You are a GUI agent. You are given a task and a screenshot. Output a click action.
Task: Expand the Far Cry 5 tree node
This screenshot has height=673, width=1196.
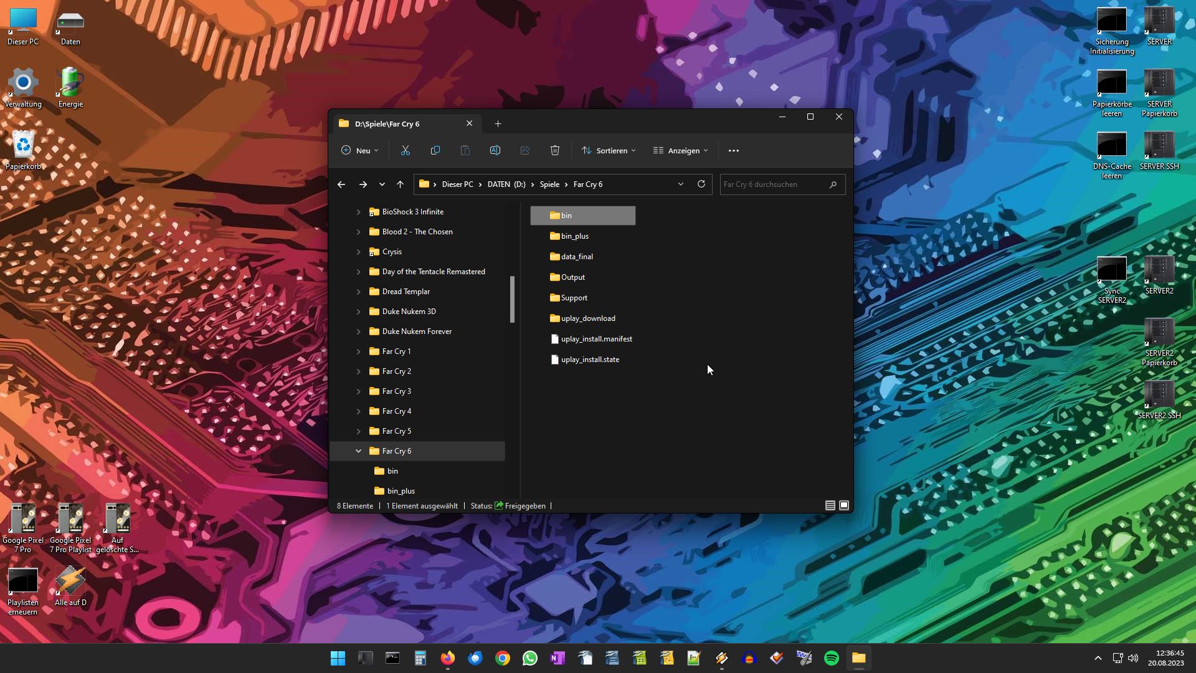tap(358, 431)
